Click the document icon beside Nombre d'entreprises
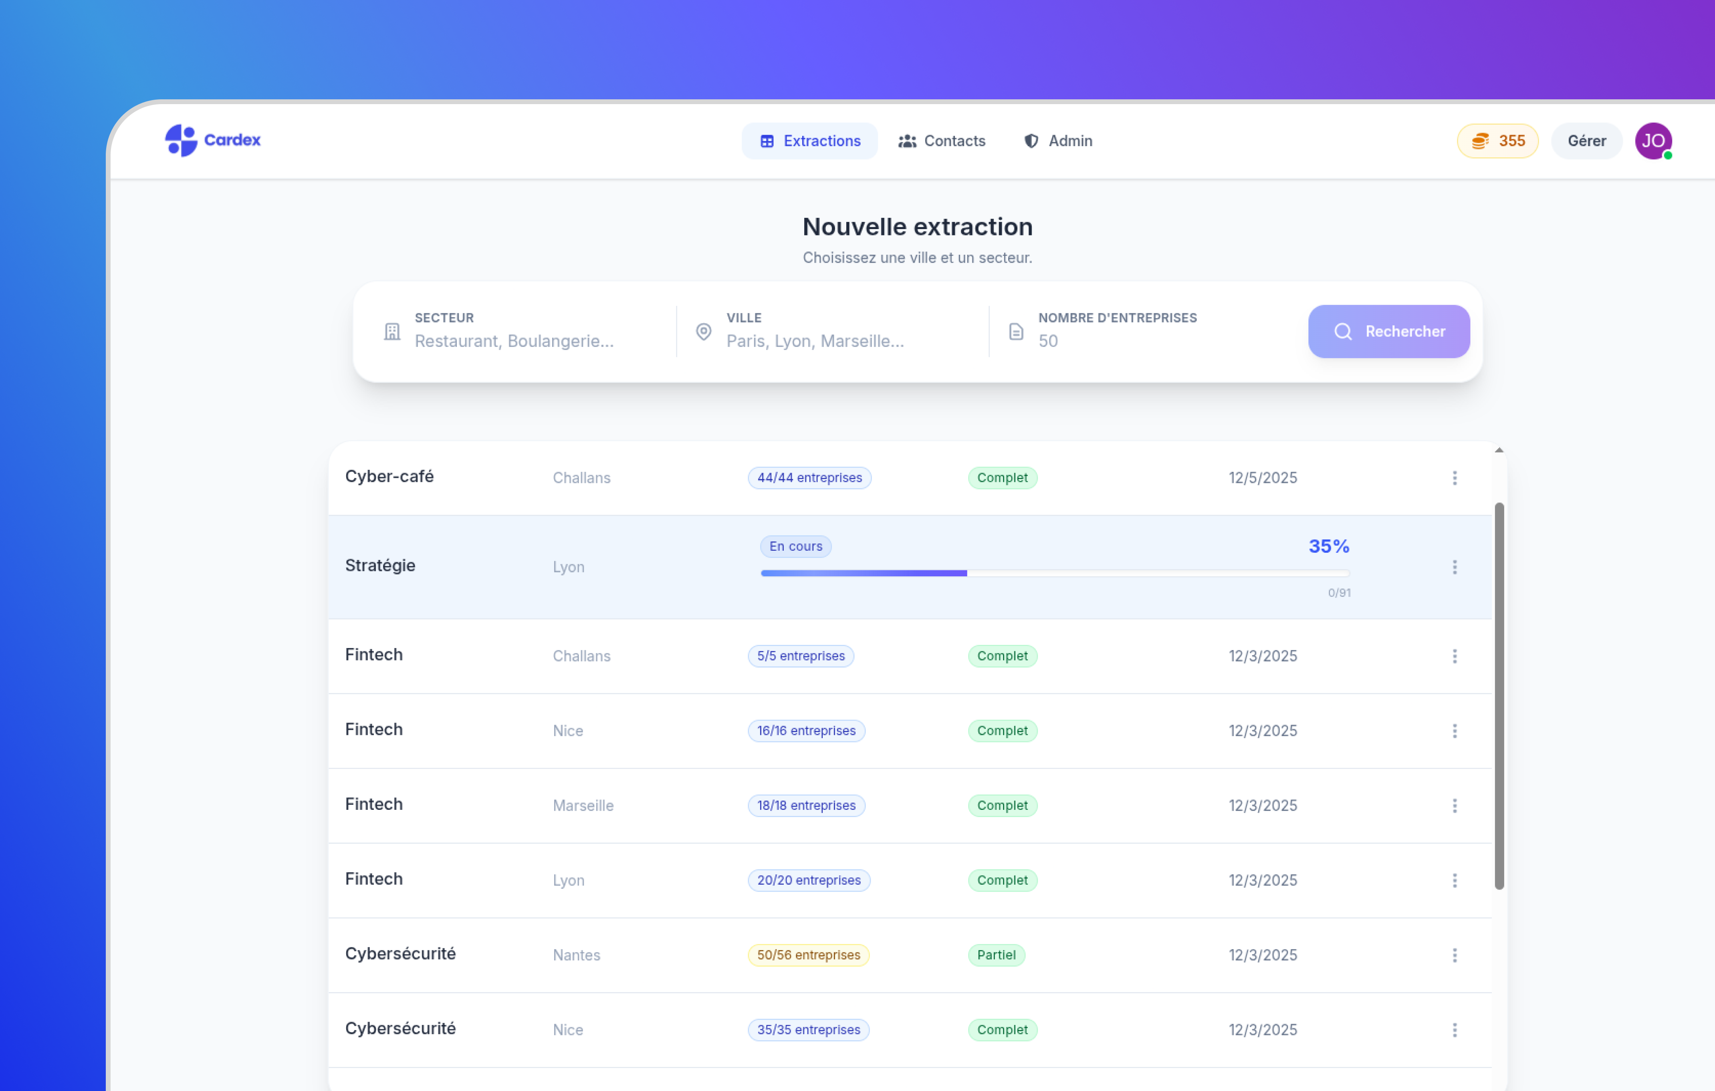The width and height of the screenshot is (1715, 1091). click(x=1016, y=332)
